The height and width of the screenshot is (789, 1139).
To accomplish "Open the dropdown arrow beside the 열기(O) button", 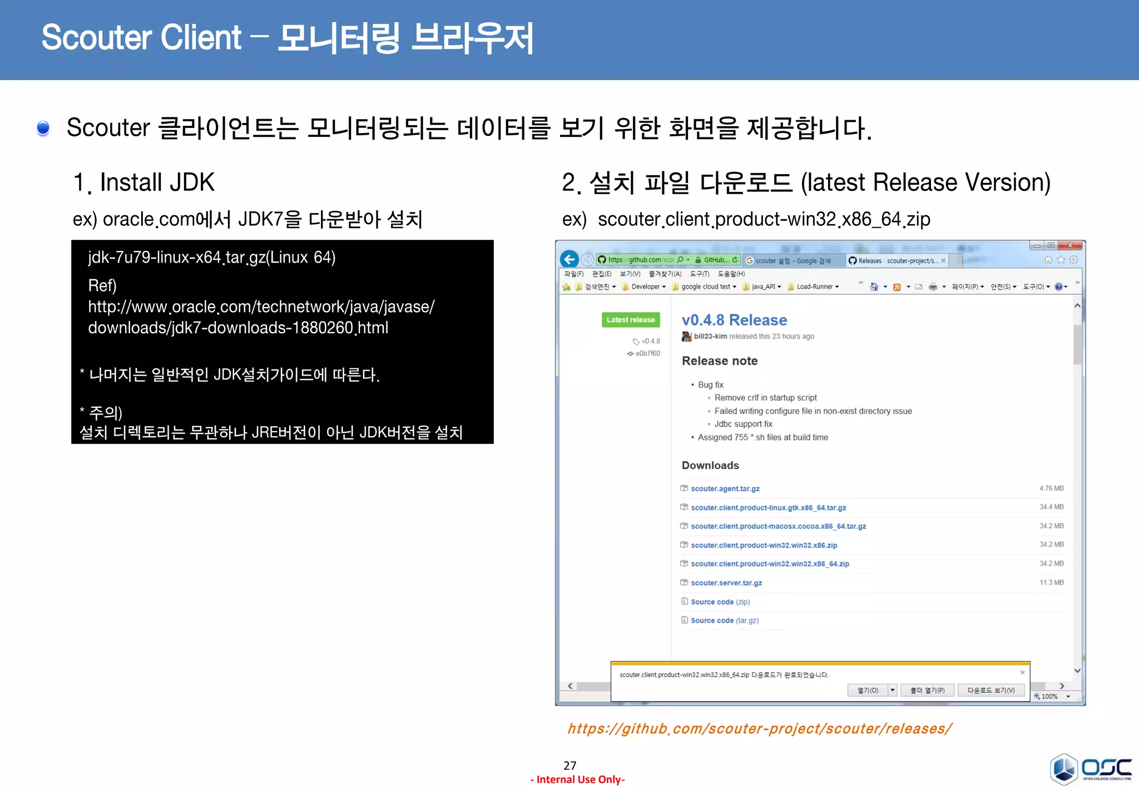I will [893, 690].
